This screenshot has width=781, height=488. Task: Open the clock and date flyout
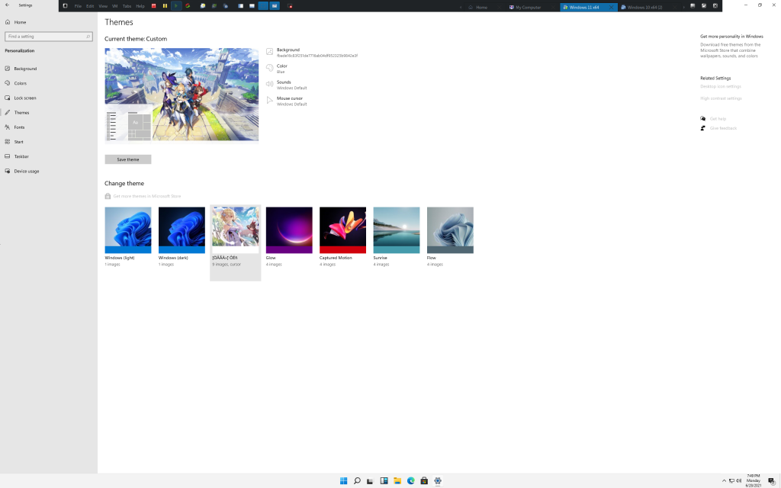point(753,480)
